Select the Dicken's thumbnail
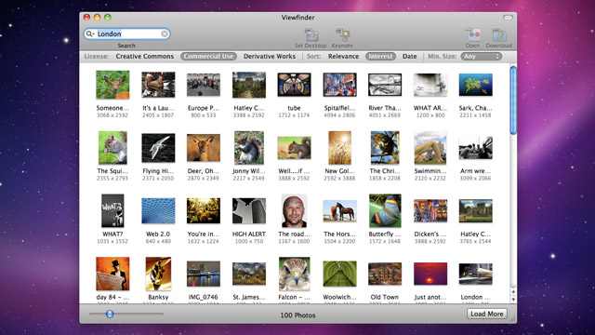The height and width of the screenshot is (335, 595). coord(430,211)
